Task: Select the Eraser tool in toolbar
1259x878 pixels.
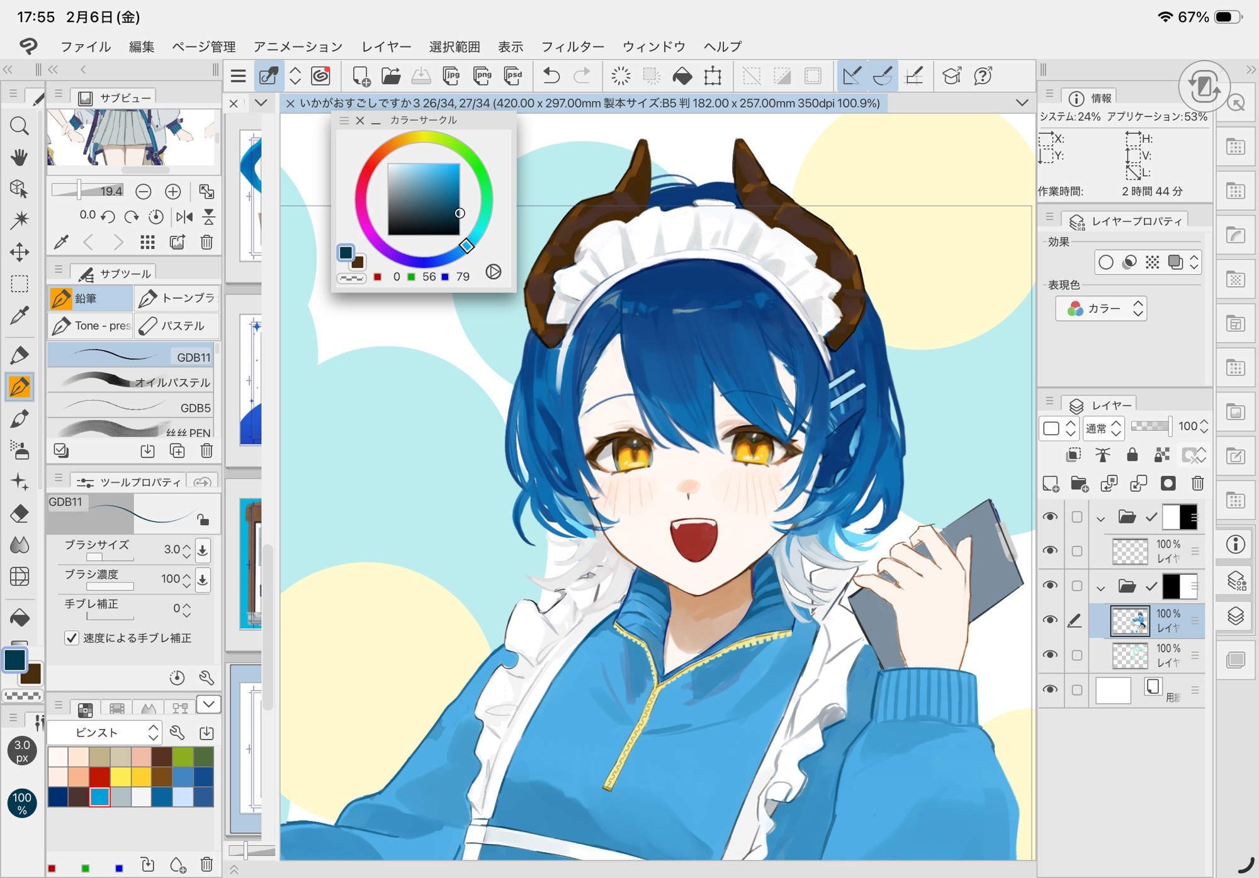Action: 19,513
